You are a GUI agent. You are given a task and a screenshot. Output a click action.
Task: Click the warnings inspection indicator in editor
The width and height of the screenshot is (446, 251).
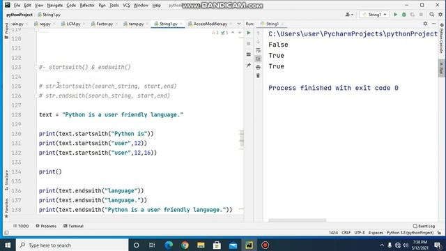click(x=215, y=33)
